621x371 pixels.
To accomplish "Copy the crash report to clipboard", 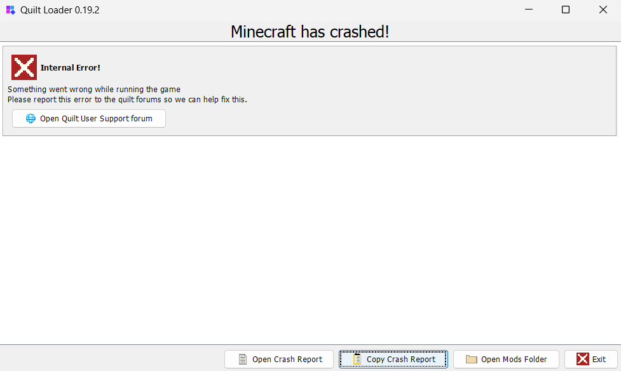I will point(393,359).
